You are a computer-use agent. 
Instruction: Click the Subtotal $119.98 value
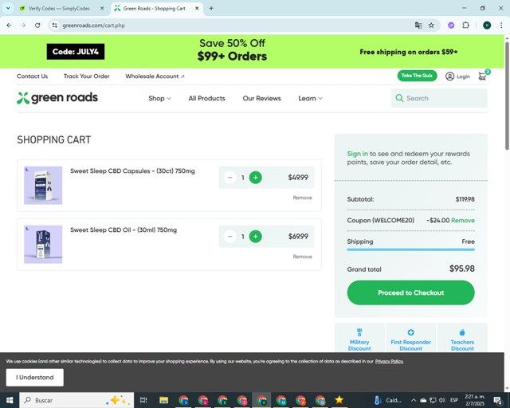465,199
